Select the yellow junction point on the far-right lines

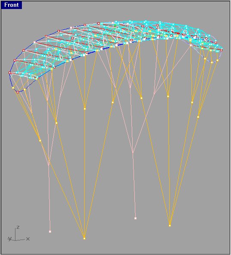198,117
